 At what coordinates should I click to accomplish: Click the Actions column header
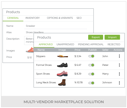[x=118, y=50]
